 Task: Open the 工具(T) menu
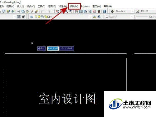coord(41,7)
